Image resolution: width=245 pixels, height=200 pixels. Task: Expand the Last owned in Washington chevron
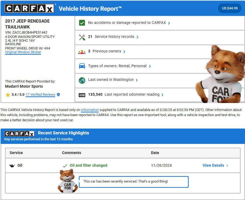pyautogui.click(x=137, y=80)
